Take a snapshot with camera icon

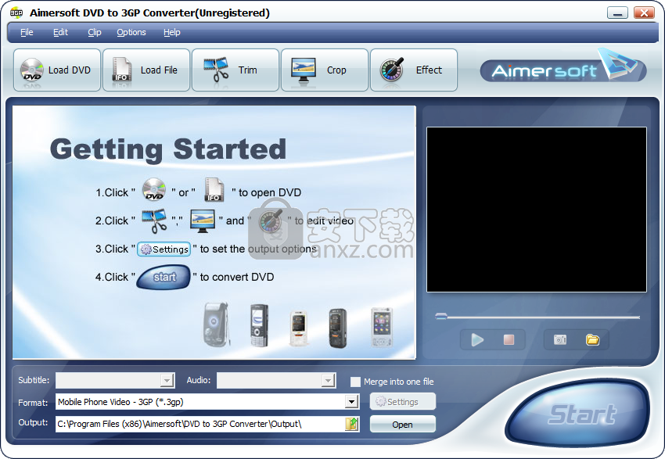pyautogui.click(x=560, y=339)
